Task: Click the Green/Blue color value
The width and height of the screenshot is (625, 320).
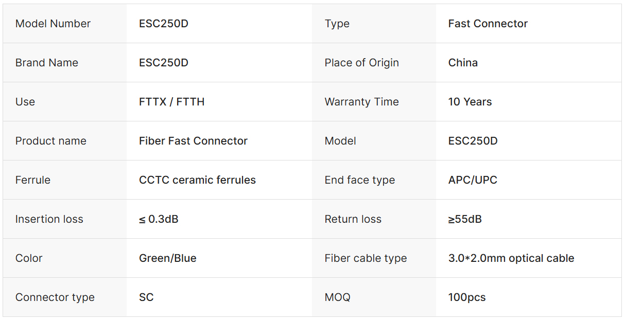Action: [168, 258]
